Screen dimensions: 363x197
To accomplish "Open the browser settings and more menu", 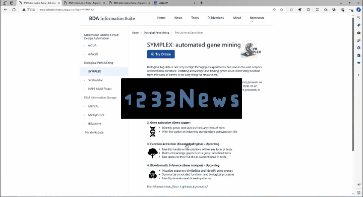I will (351, 10).
